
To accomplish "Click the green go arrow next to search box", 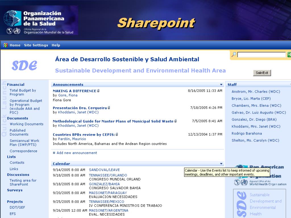I will pos(289,54).
